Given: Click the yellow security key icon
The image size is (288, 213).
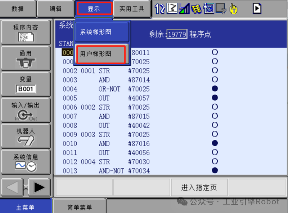Looking at the screenshot, I should 196,9.
